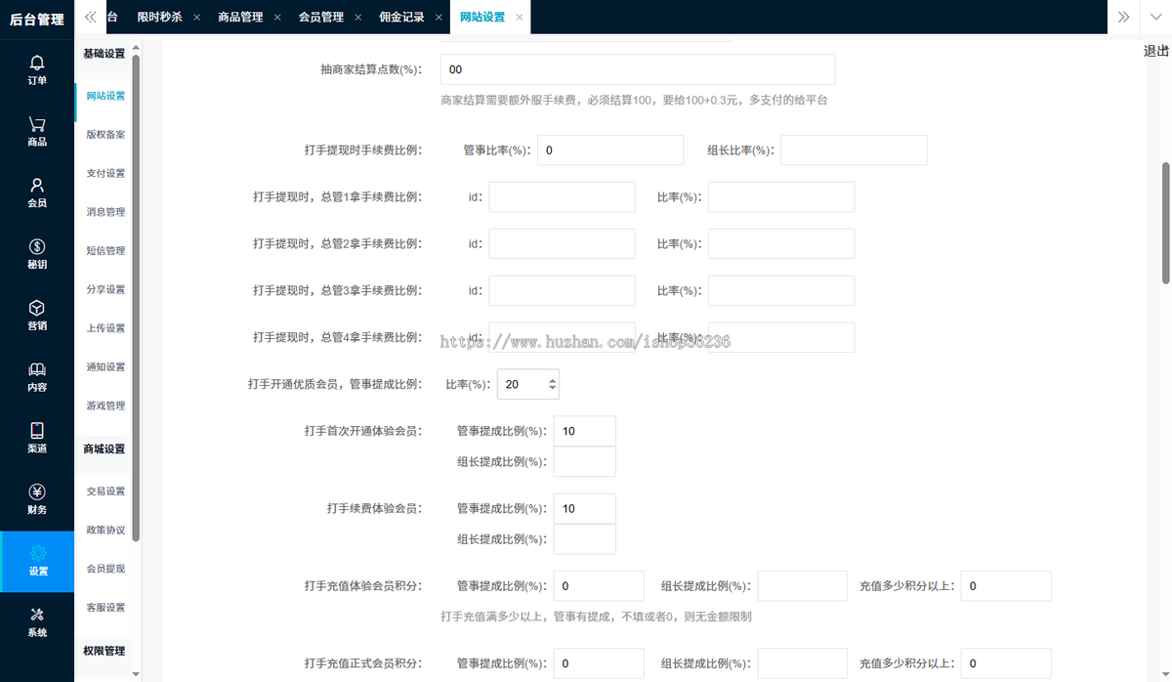Click the 总管3 比率(%) input field
Image resolution: width=1172 pixels, height=682 pixels.
[781, 290]
